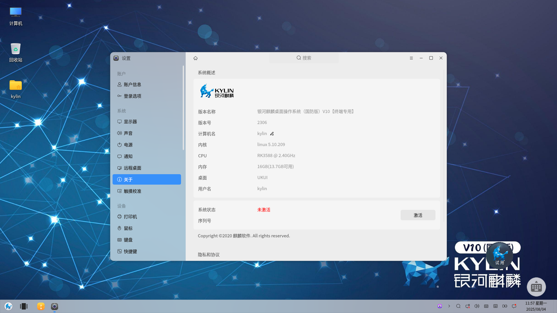Click the disconnected network tray icon
The width and height of the screenshot is (557, 313).
pyautogui.click(x=468, y=306)
